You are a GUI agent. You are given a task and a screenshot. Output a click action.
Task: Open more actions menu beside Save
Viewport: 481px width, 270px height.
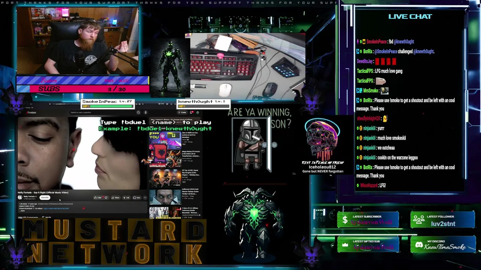click(x=145, y=198)
